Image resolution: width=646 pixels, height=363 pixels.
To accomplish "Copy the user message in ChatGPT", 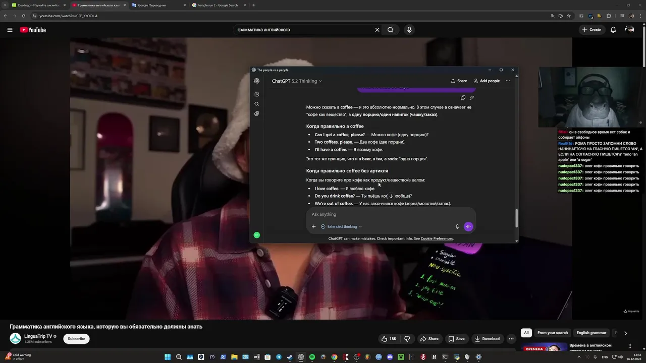I will point(463,98).
